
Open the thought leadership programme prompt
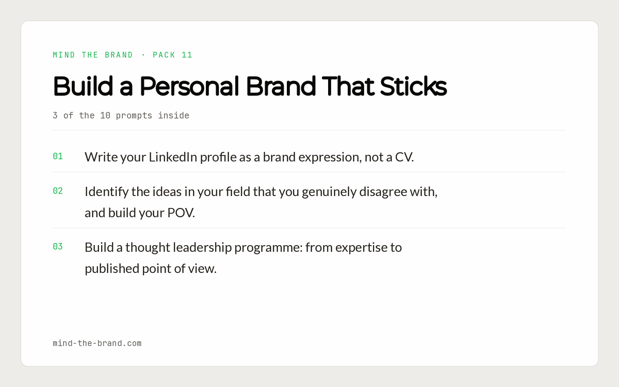[243, 258]
